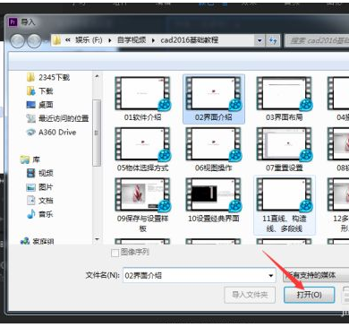Open the 2345下载 folder in sidebar

tap(48, 78)
